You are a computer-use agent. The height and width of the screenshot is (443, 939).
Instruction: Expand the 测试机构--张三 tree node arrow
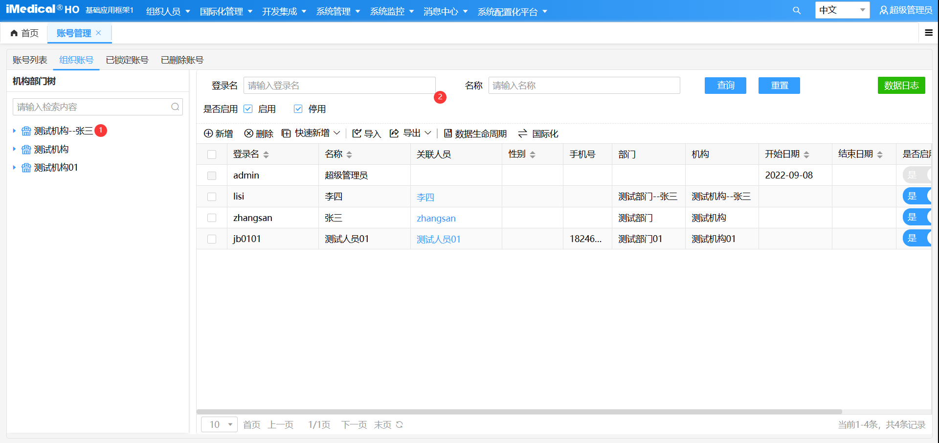(x=14, y=131)
